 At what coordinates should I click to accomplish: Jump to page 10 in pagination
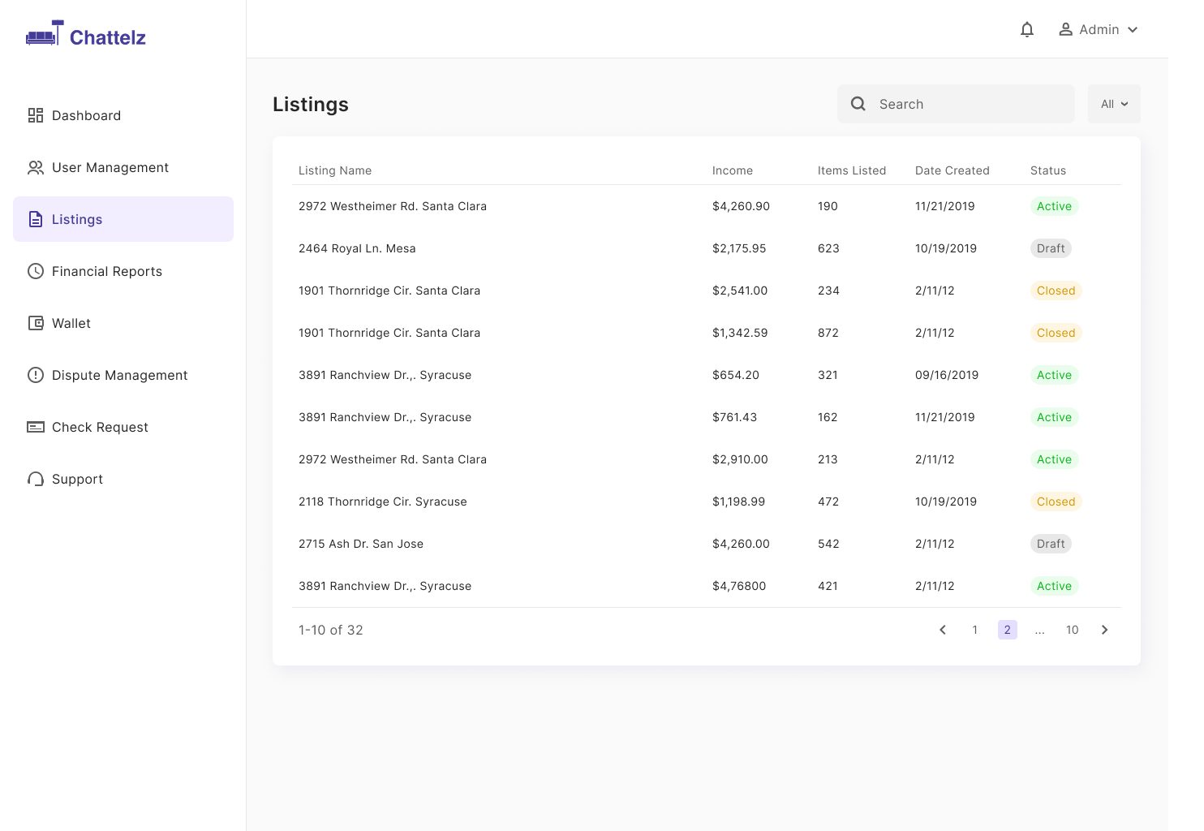pyautogui.click(x=1073, y=630)
